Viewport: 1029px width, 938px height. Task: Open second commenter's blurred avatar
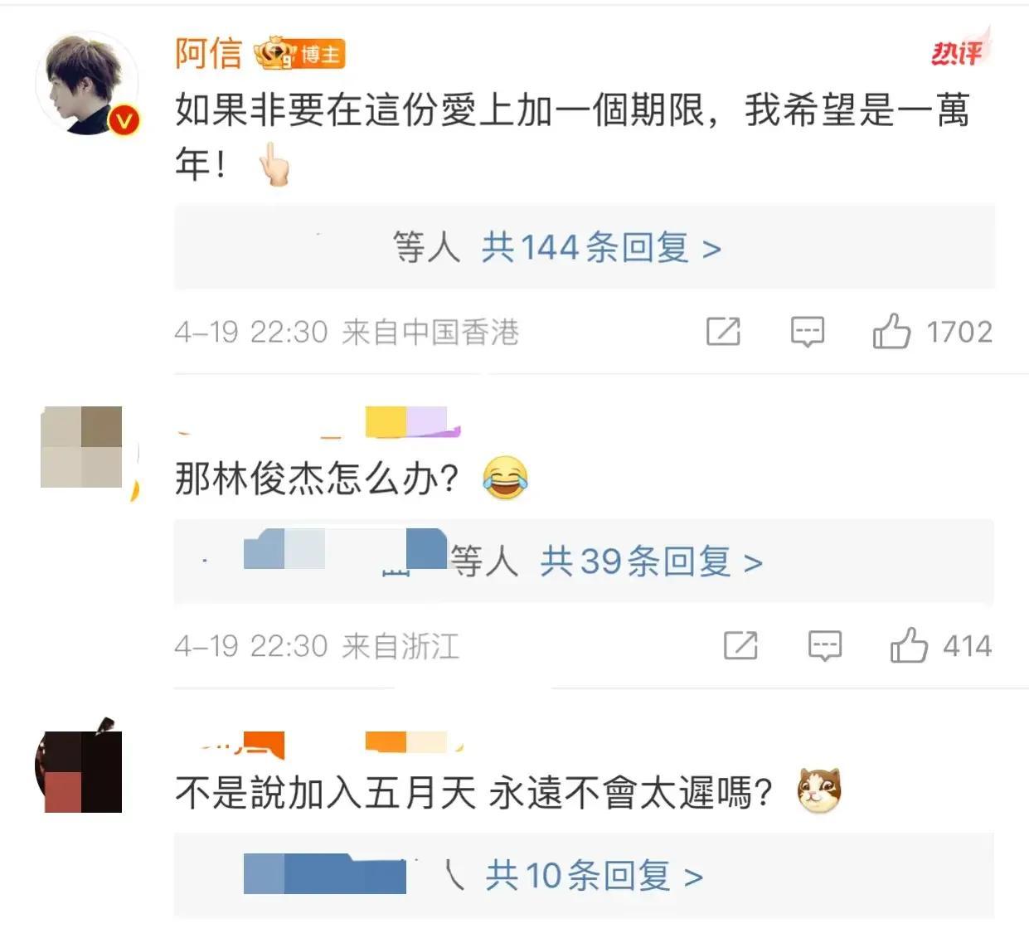(82, 447)
